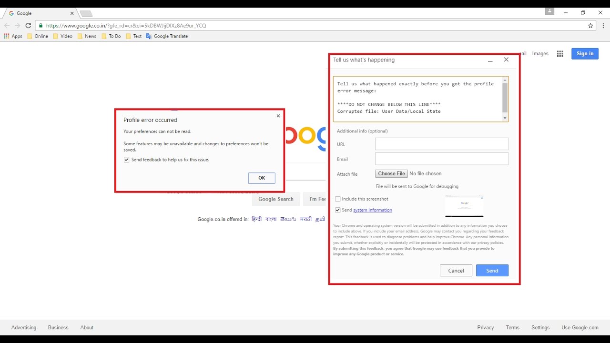This screenshot has width=610, height=343.
Task: Click the description box scrollbar down arrow
Action: pyautogui.click(x=505, y=118)
